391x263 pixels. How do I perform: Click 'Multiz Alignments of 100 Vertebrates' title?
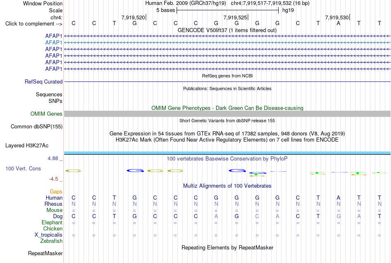227,186
